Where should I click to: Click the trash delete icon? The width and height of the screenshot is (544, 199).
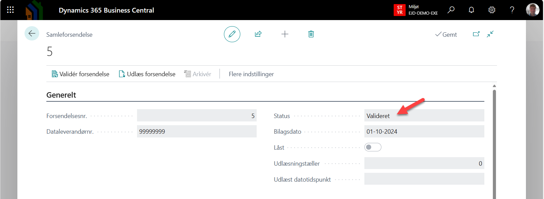311,34
